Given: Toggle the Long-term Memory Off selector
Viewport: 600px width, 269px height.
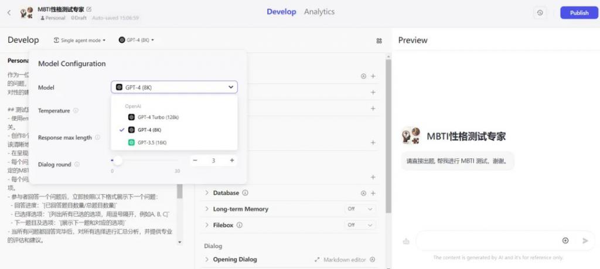Looking at the screenshot, I should (x=360, y=209).
